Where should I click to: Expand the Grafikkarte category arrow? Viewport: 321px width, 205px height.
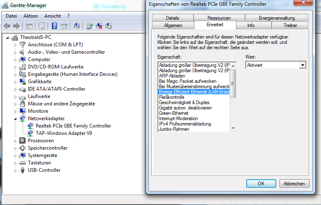[x=15, y=82]
